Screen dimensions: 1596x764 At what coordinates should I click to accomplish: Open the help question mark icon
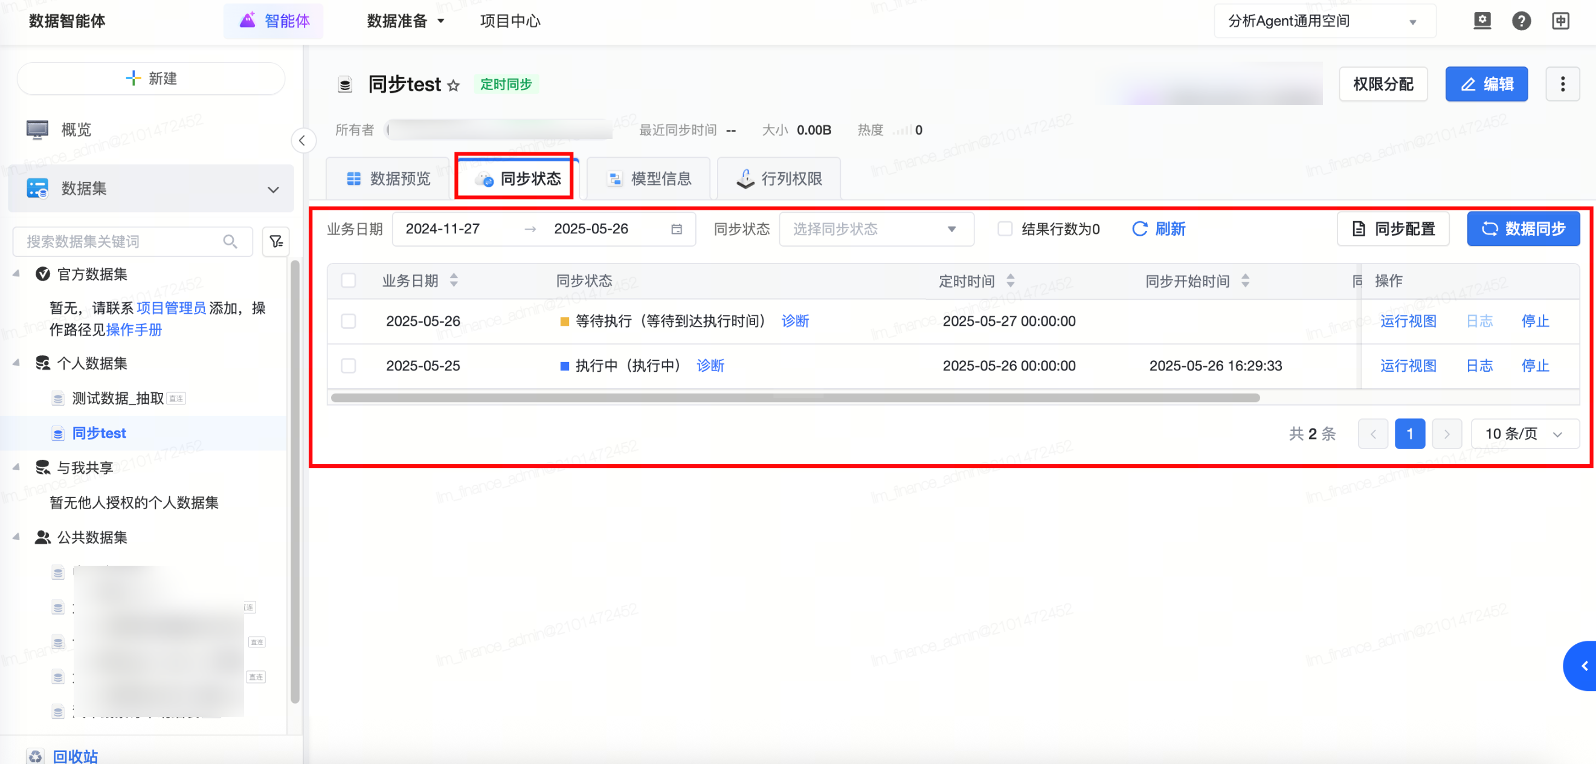1520,21
